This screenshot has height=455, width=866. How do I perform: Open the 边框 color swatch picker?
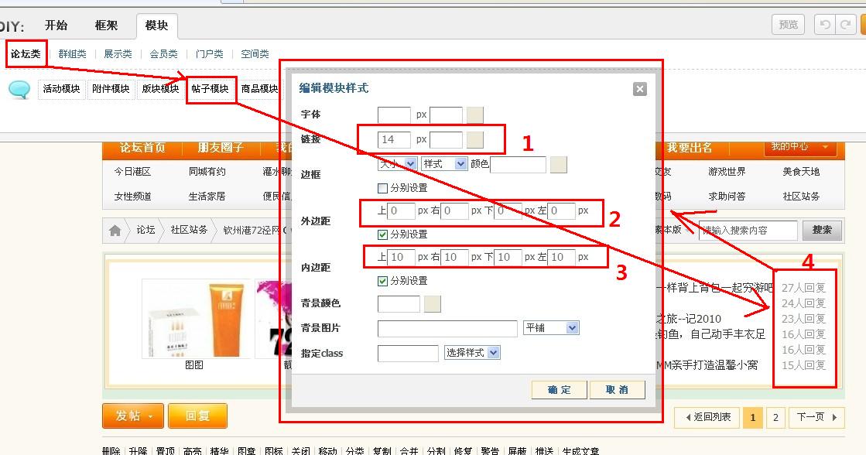tap(558, 165)
